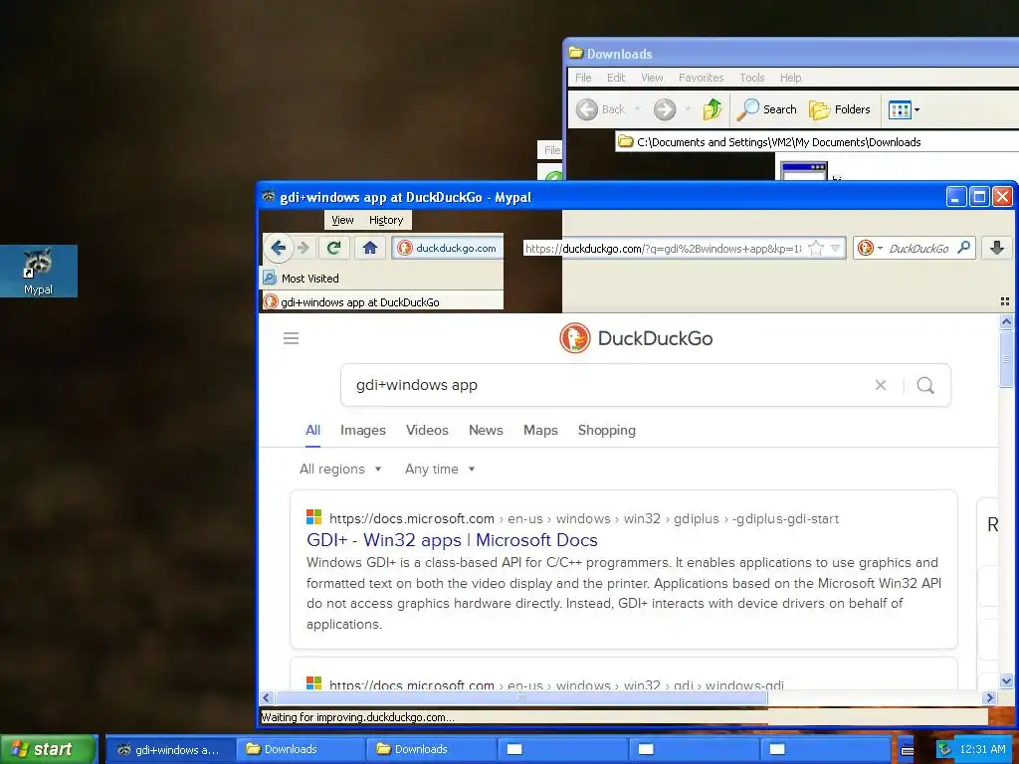Viewport: 1019px width, 764px height.
Task: Switch to the Videos results tab
Action: (427, 430)
